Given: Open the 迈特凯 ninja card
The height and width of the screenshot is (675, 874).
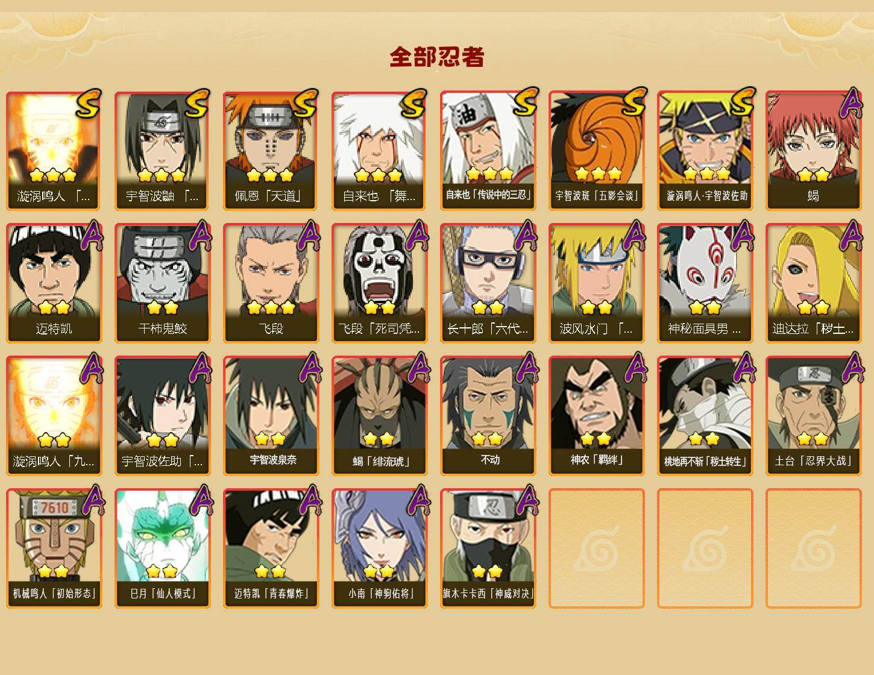Looking at the screenshot, I should pos(54,283).
